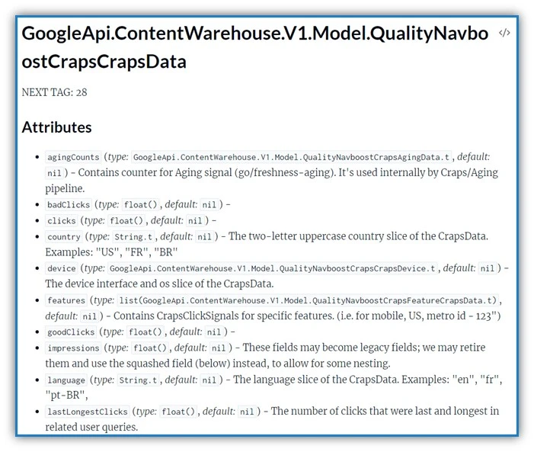The width and height of the screenshot is (534, 452).
Task: Open the QualityNavboostCrapsCrapsDevice.t type link
Action: click(273, 269)
